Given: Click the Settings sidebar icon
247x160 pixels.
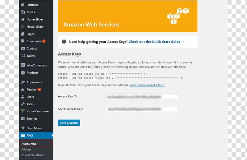Looking at the screenshot, I should (23, 118).
